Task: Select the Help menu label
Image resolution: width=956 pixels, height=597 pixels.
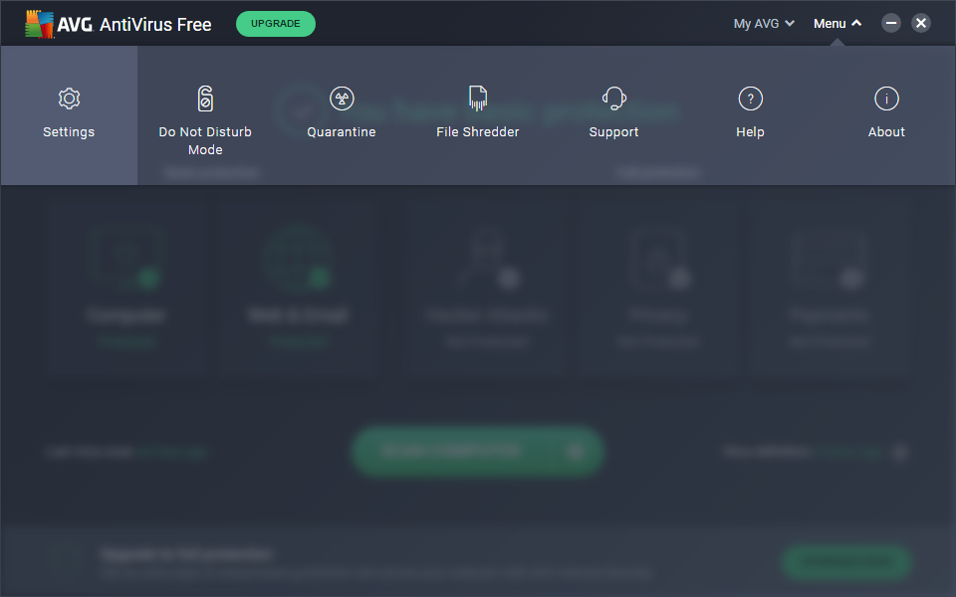Action: point(751,132)
